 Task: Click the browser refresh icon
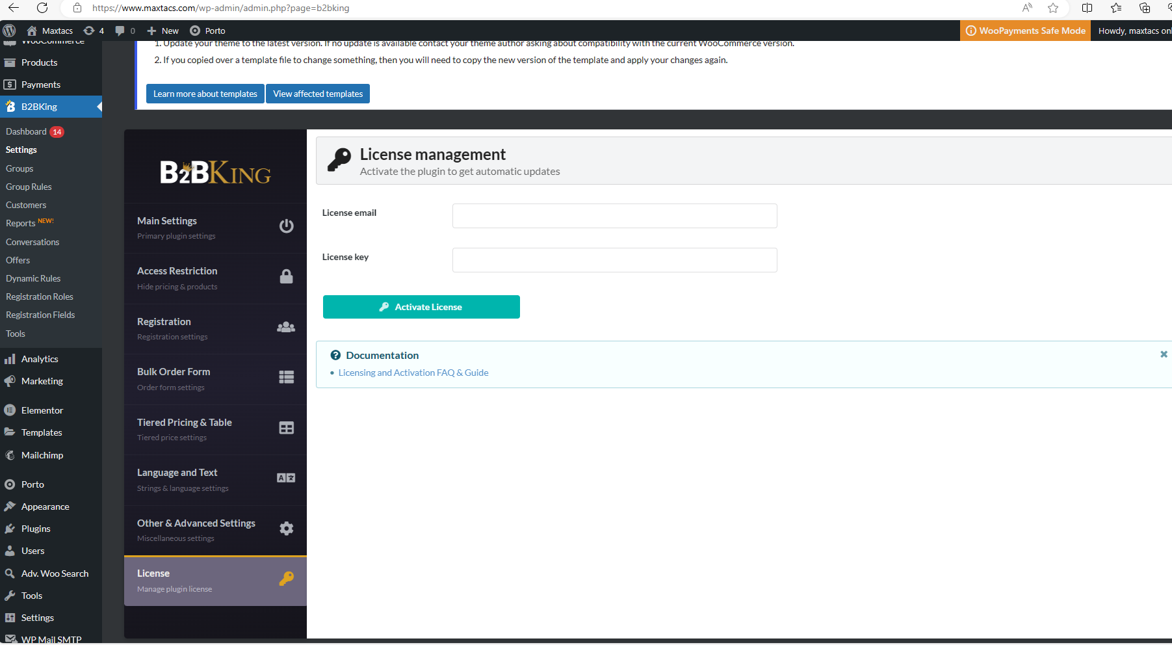(42, 8)
